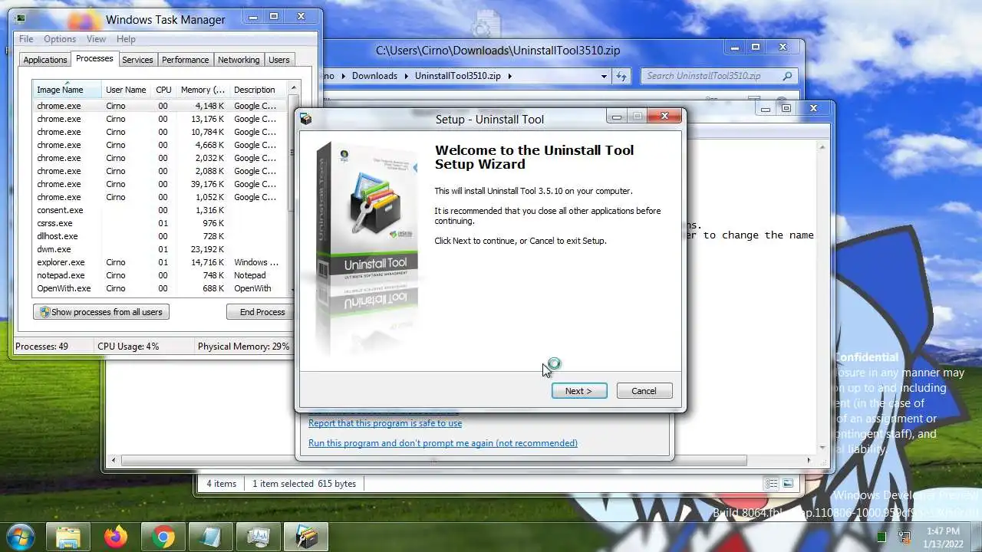Image resolution: width=982 pixels, height=552 pixels.
Task: Click the taskbar clock showing 1:47 PM
Action: [x=943, y=537]
